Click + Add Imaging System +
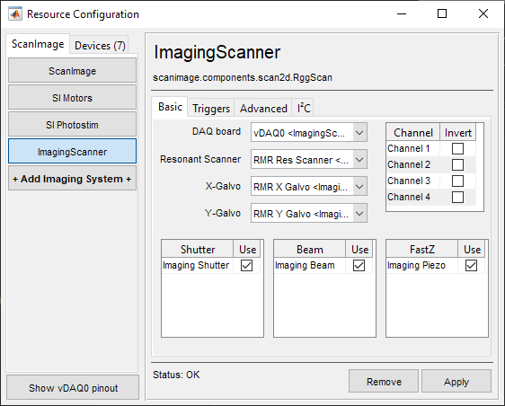505x406 pixels. (72, 179)
